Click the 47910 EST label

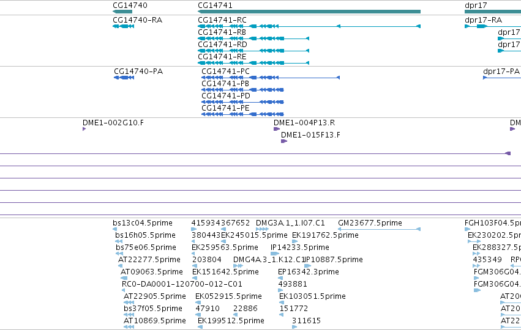(x=208, y=309)
